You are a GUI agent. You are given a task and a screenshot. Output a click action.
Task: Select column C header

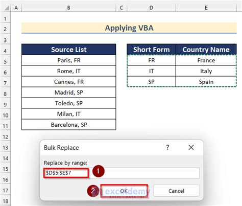122,8
